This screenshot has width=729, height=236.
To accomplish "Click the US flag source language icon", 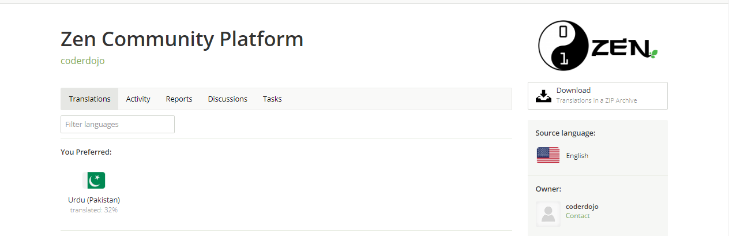I will (x=548, y=155).
